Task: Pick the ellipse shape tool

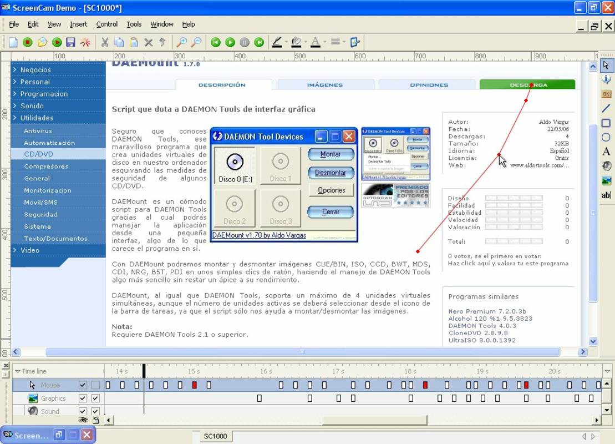Action: click(x=606, y=138)
